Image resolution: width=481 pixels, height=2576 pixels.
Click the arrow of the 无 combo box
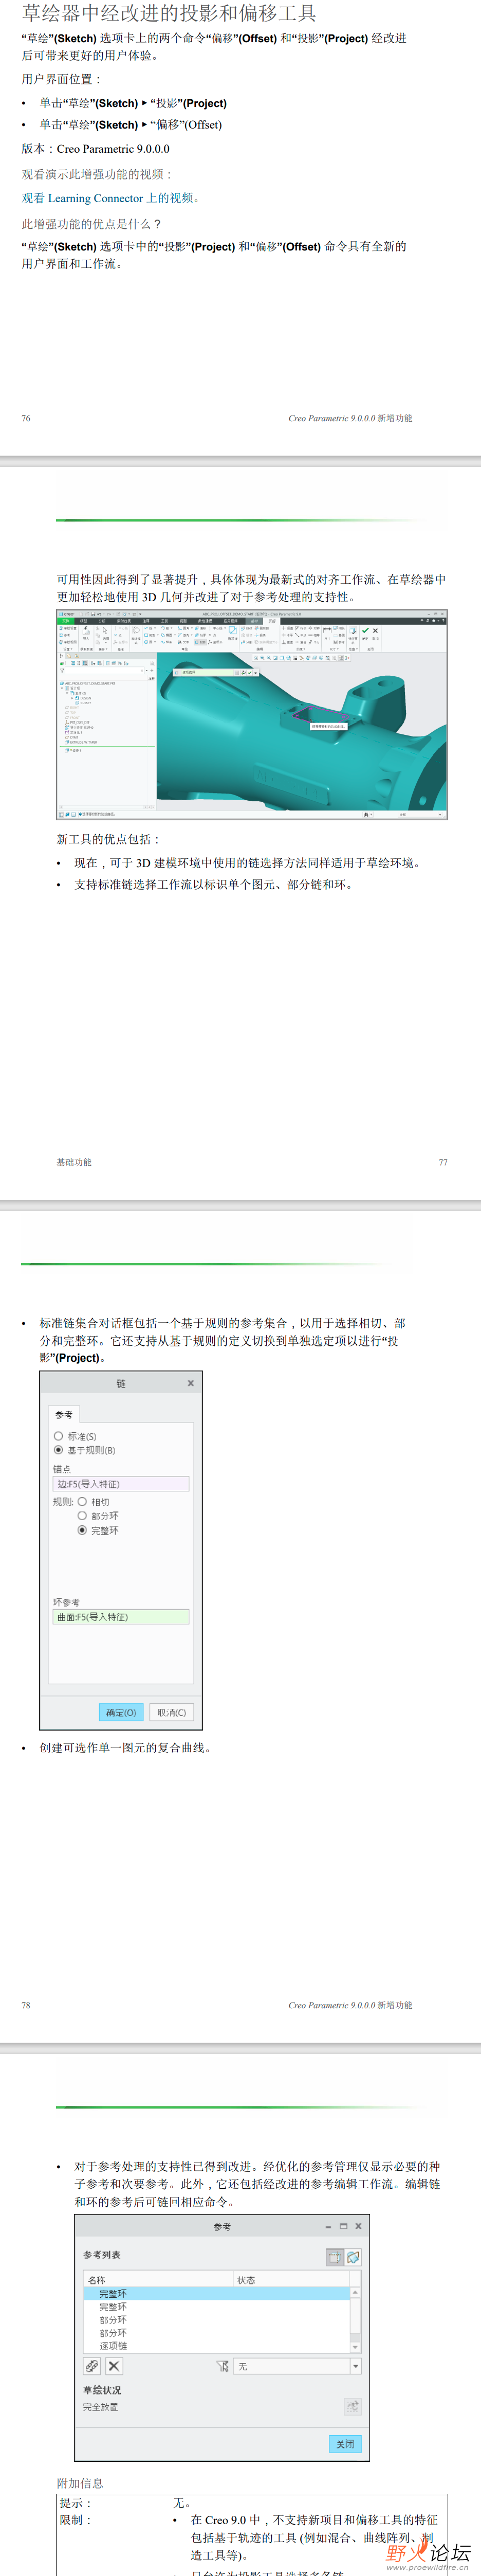pyautogui.click(x=355, y=2367)
